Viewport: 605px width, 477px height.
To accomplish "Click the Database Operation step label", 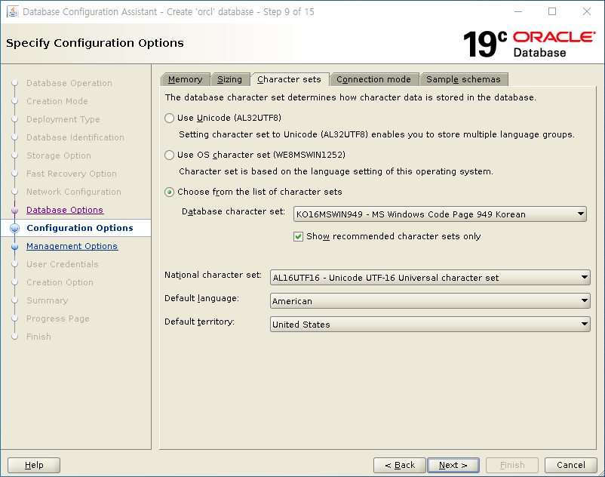I will (69, 83).
